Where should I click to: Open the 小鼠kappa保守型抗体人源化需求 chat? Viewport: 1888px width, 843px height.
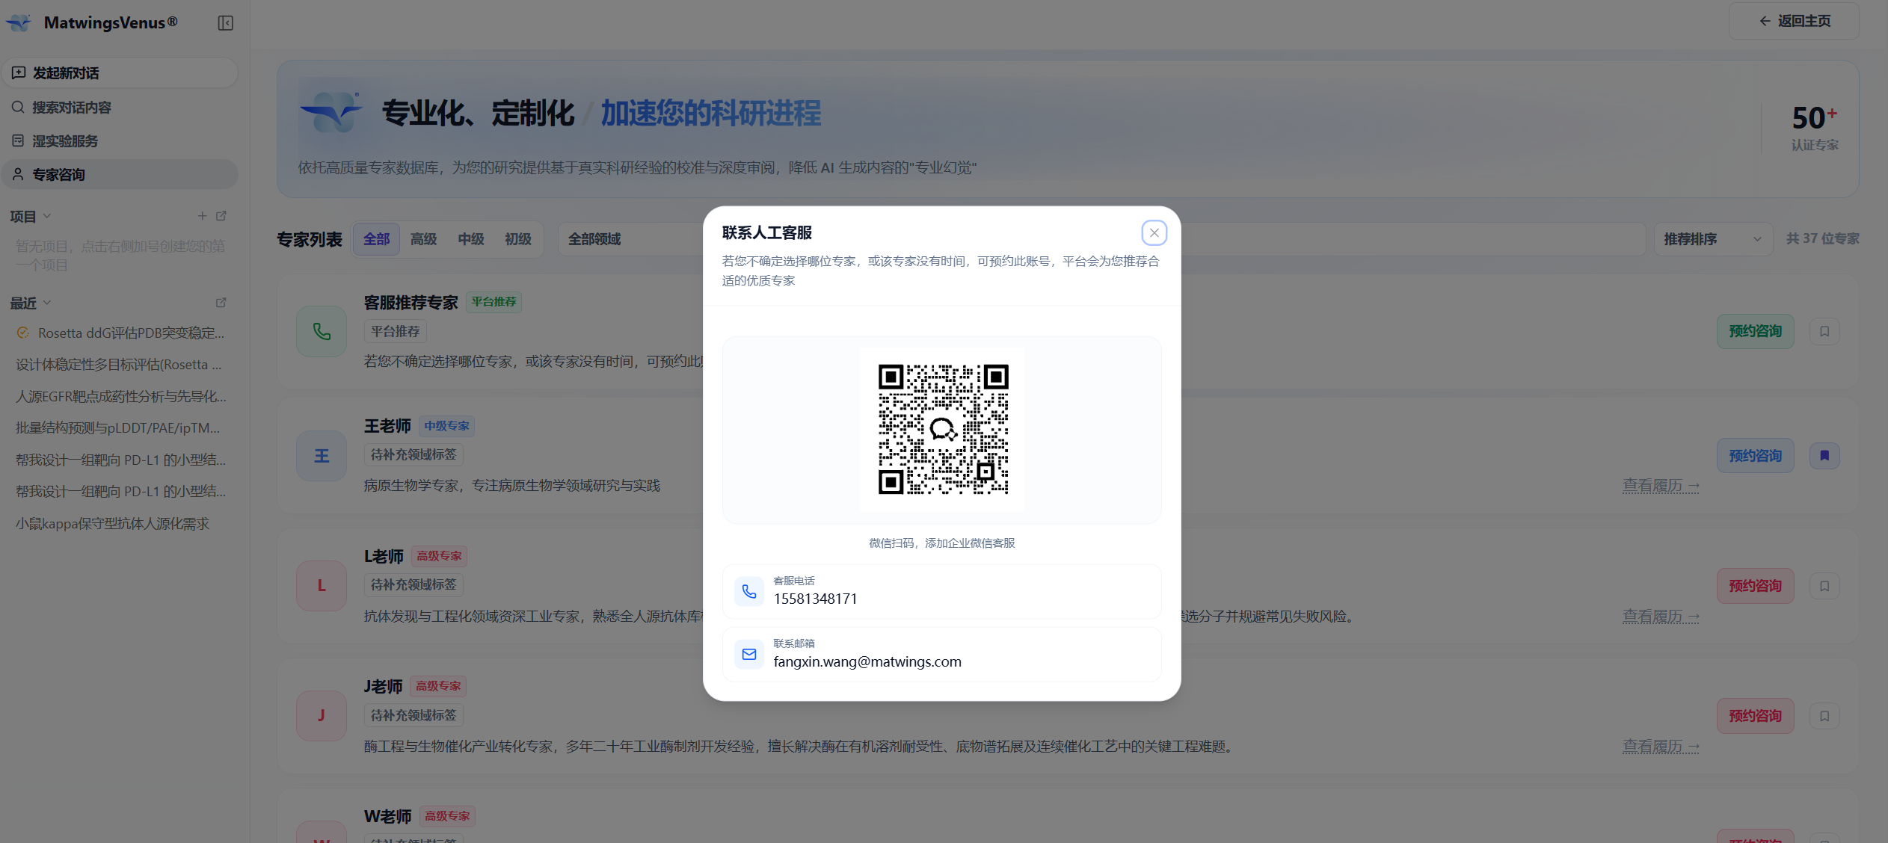pos(120,524)
